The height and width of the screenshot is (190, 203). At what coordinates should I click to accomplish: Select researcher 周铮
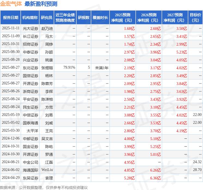49,44
